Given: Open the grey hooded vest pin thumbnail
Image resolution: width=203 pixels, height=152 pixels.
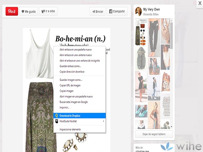Looking at the screenshot, I should [141, 58].
